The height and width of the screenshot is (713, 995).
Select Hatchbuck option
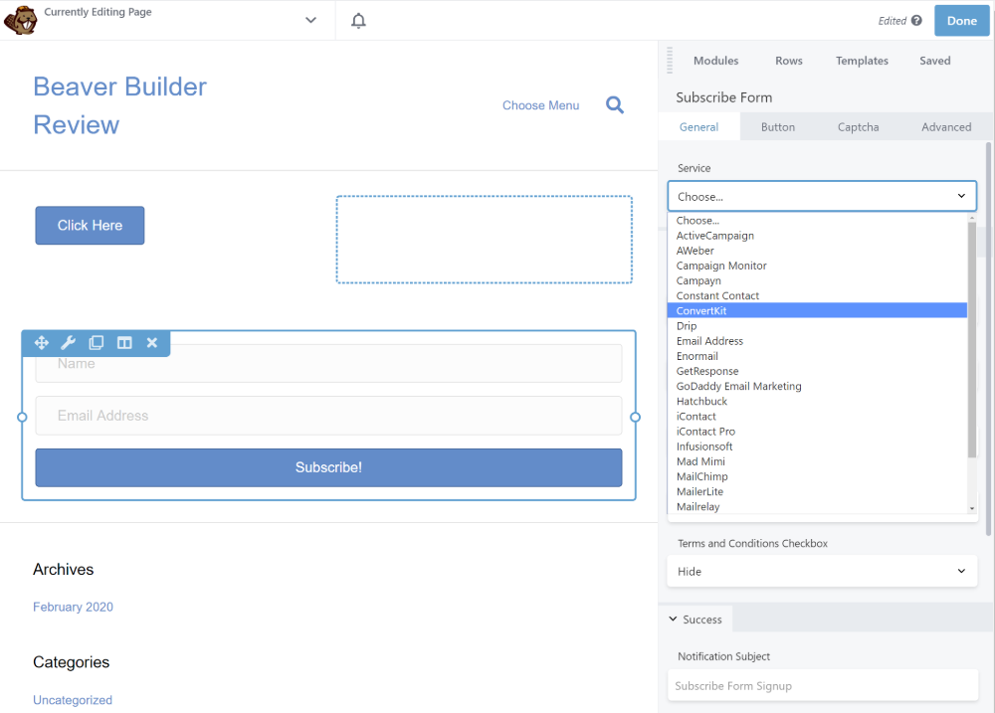(x=817, y=402)
